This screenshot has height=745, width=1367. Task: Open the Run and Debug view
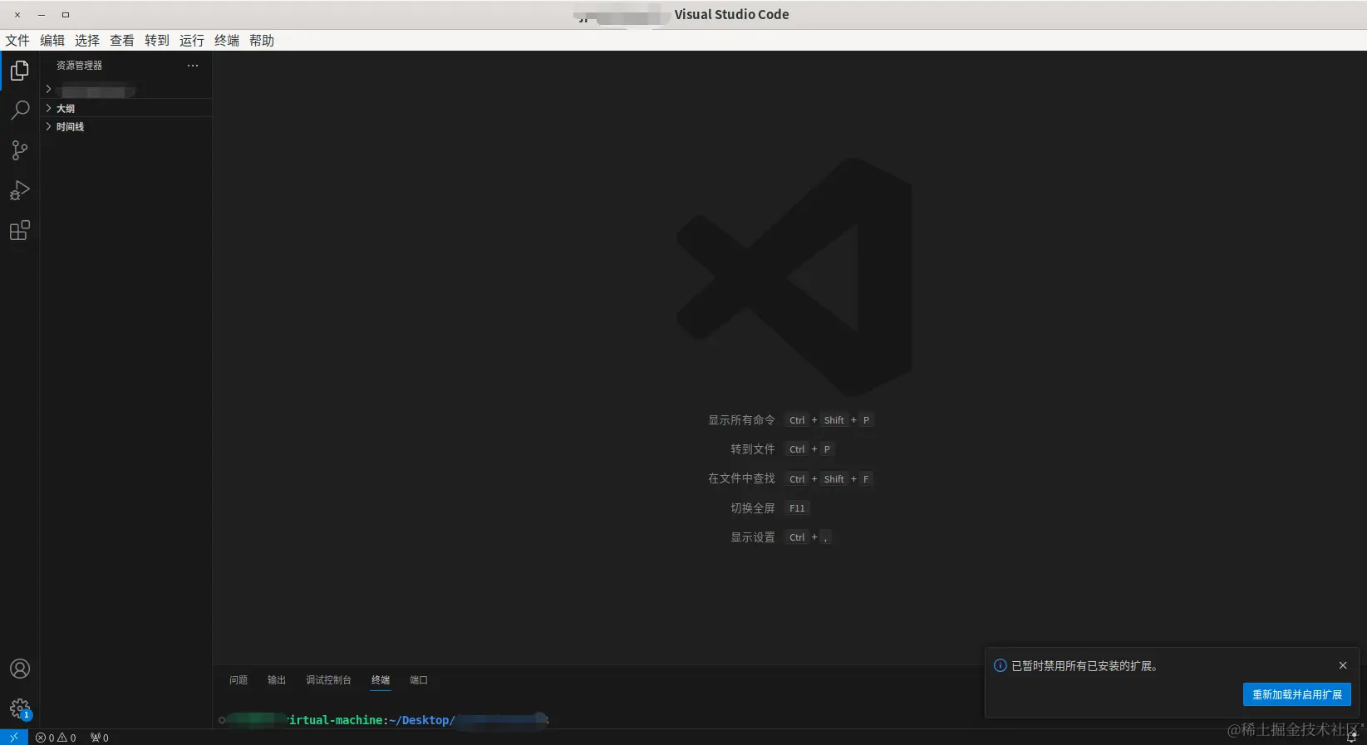(x=20, y=190)
